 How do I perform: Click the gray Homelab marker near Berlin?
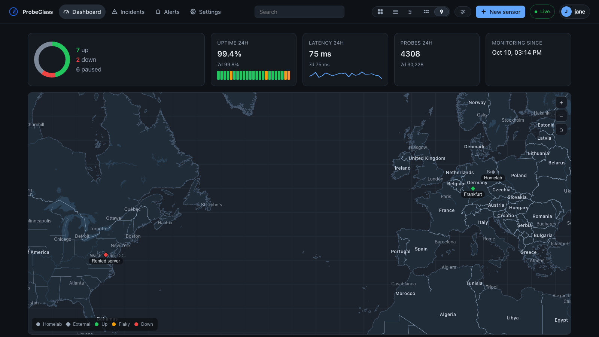[x=493, y=172]
